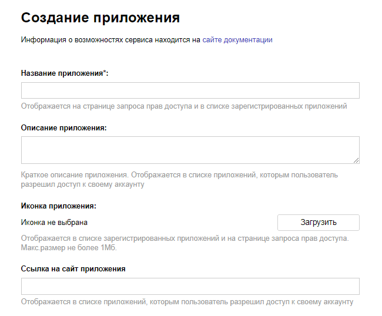Click the Иконка приложения: label
The image size is (382, 316).
[58, 206]
